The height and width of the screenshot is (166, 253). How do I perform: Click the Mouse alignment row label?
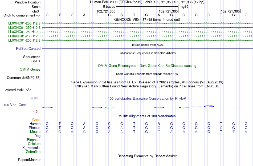click(x=35, y=132)
